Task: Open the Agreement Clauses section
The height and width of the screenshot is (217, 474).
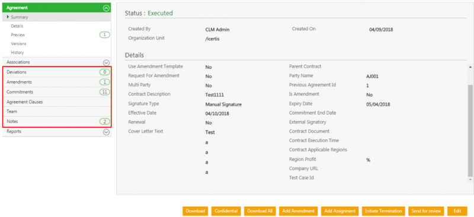Action: (x=57, y=102)
